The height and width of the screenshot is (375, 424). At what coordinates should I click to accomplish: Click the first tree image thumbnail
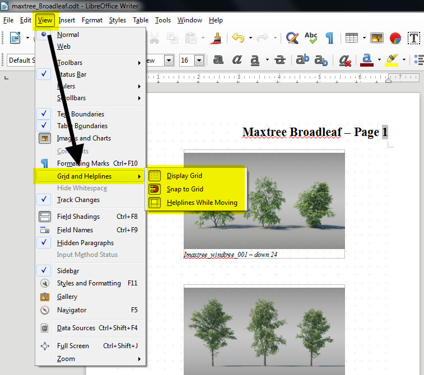coord(264,201)
